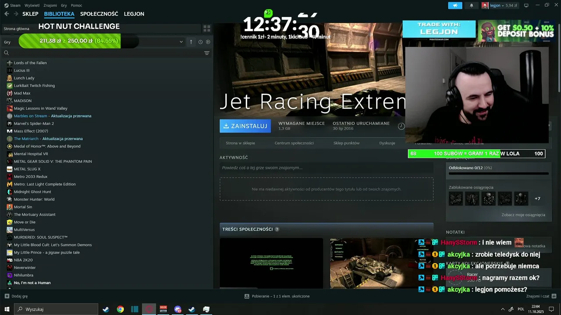Toggle sort direction up arrow
This screenshot has width=561, height=315.
191,42
